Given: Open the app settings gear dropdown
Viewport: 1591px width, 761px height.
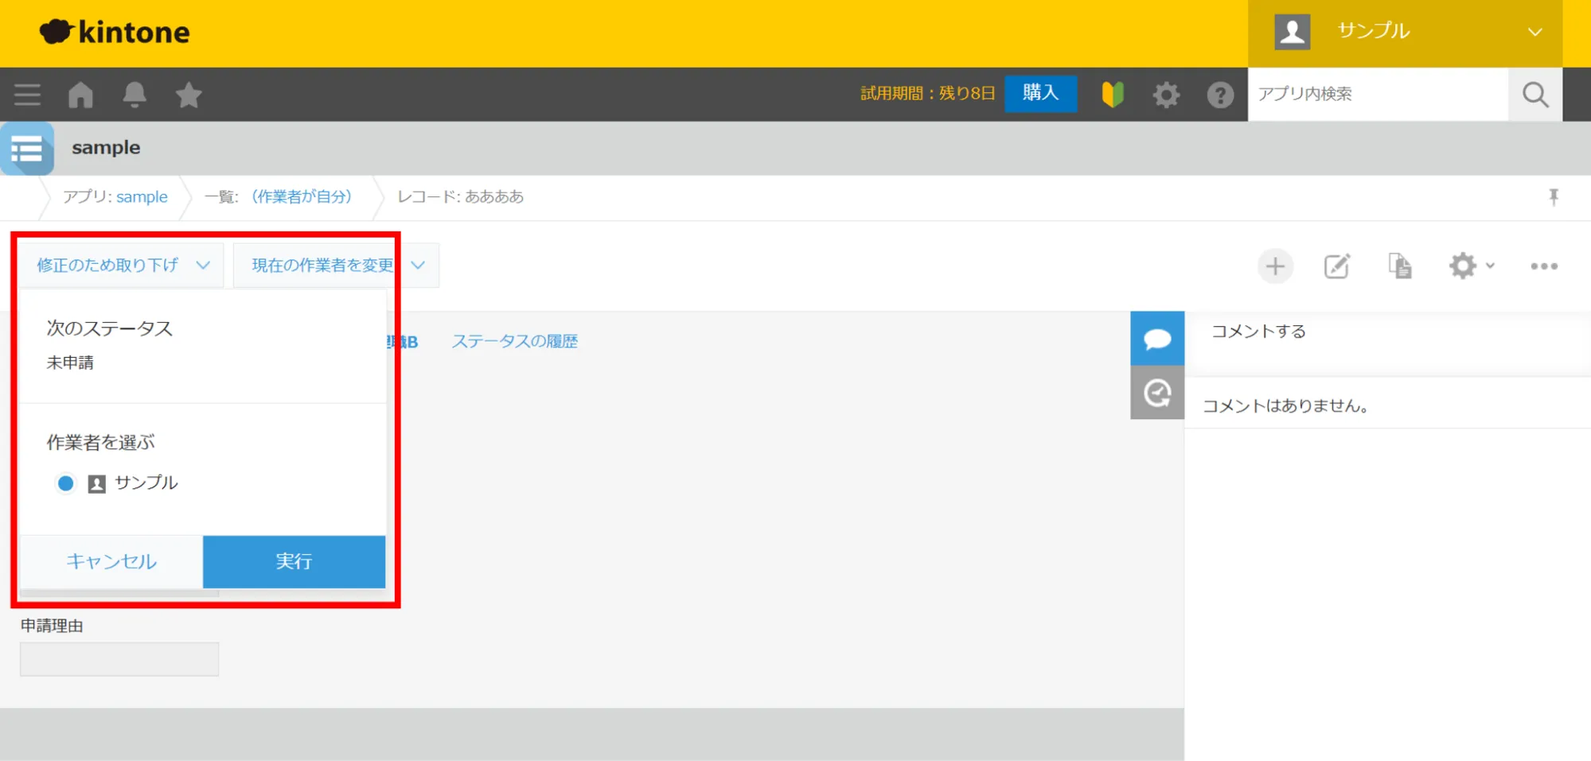Looking at the screenshot, I should click(x=1470, y=266).
